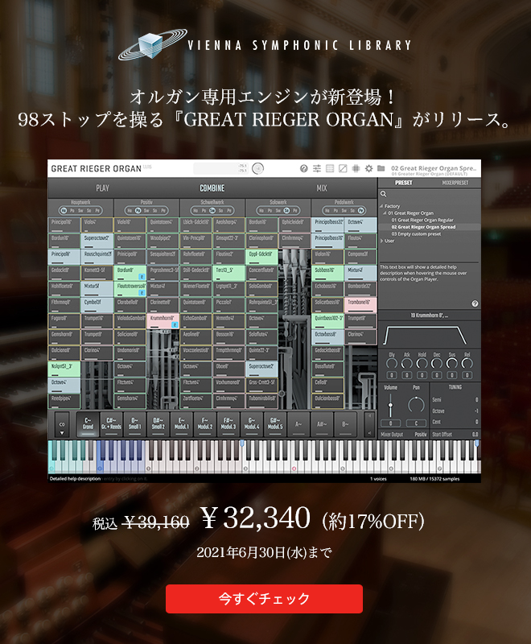Turn the Dly envelope knob
The height and width of the screenshot is (644, 531).
(392, 364)
